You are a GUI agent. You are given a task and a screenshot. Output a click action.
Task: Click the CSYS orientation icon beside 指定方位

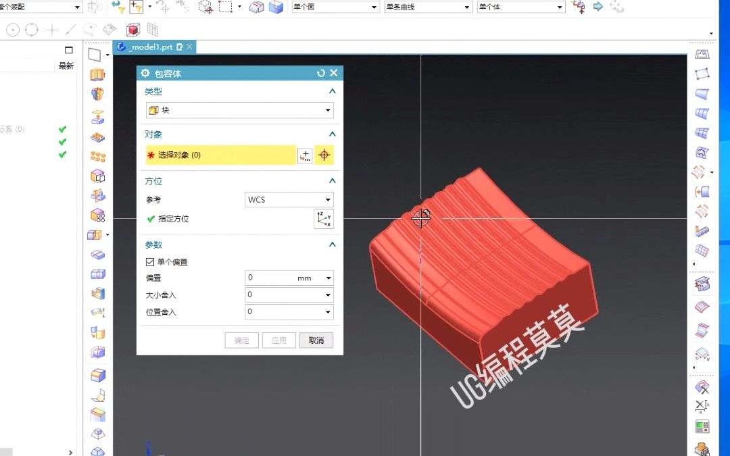pyautogui.click(x=324, y=219)
